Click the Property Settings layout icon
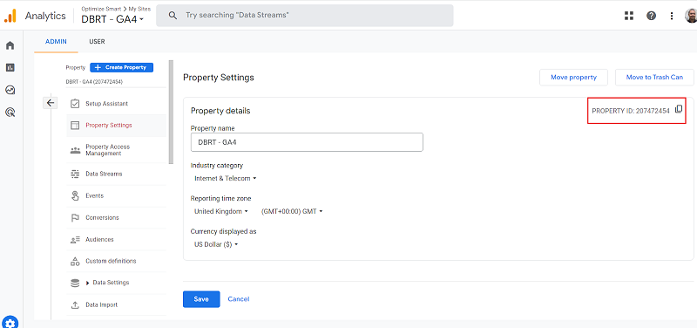697x328 pixels. coord(75,125)
